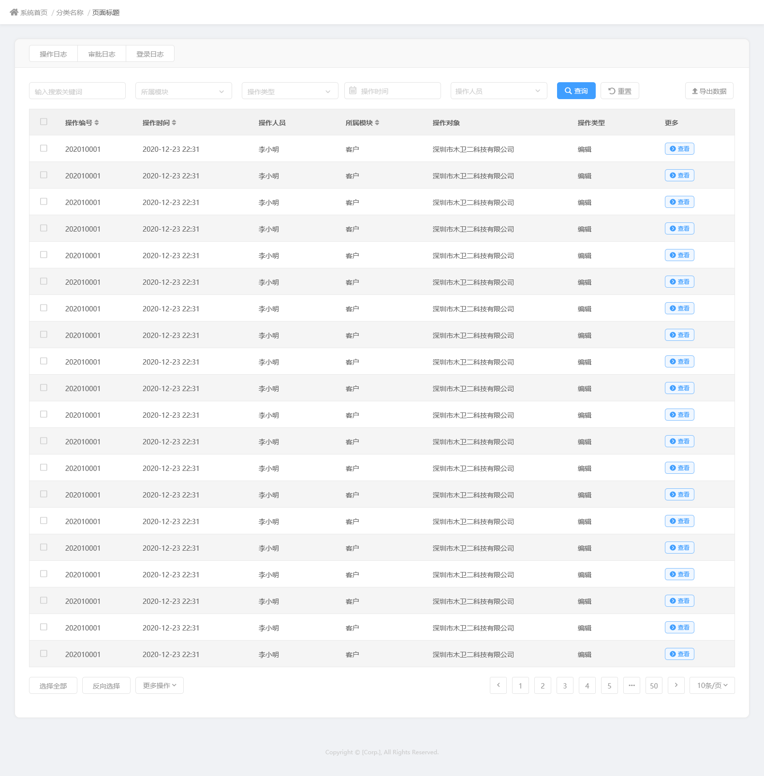Click 操作类型 column header
The height and width of the screenshot is (776, 764).
pos(591,123)
